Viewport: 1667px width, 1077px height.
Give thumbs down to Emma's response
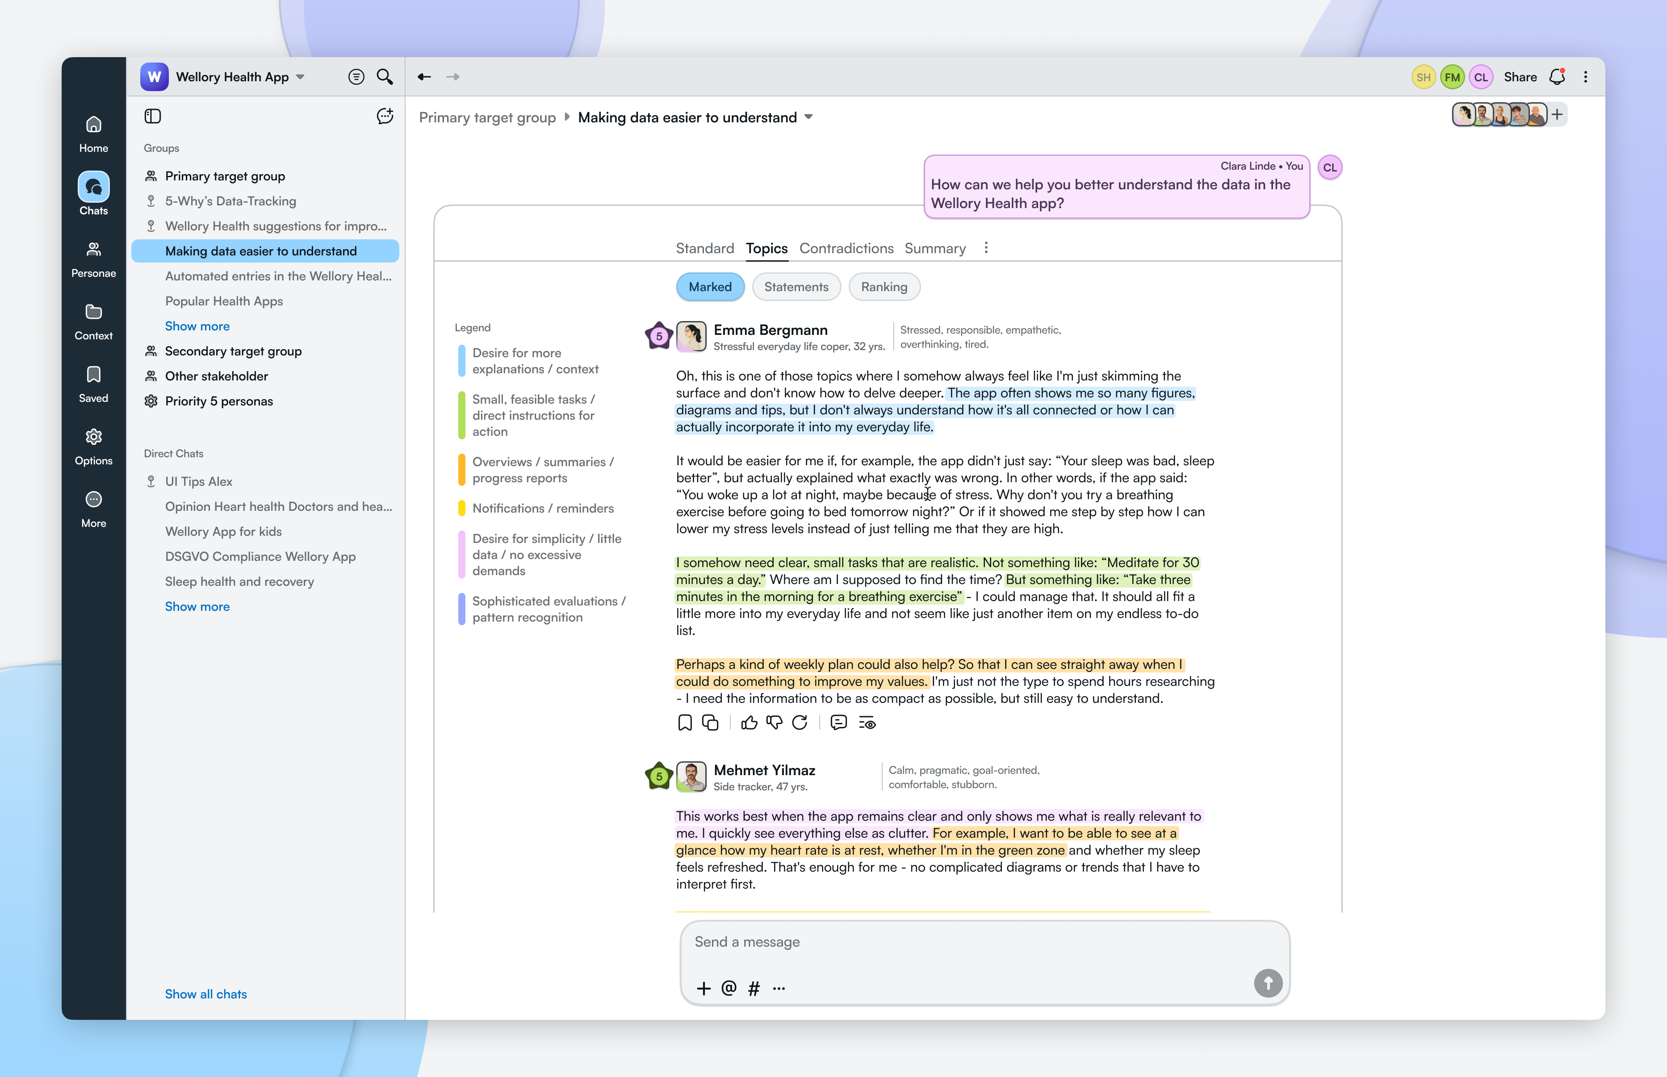[x=775, y=722]
